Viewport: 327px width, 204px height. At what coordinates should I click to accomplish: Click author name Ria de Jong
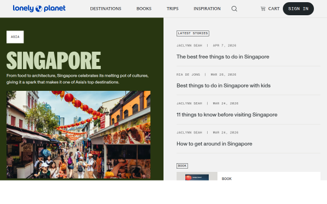188,75
